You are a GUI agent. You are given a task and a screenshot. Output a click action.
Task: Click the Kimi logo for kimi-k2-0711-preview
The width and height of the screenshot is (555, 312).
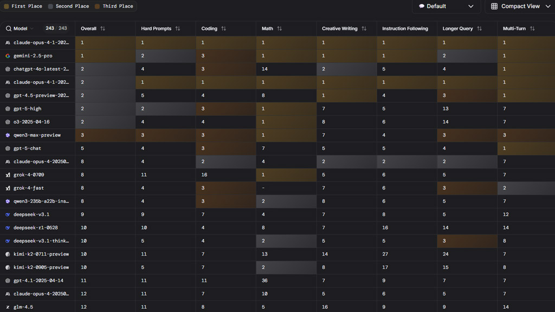(8, 255)
